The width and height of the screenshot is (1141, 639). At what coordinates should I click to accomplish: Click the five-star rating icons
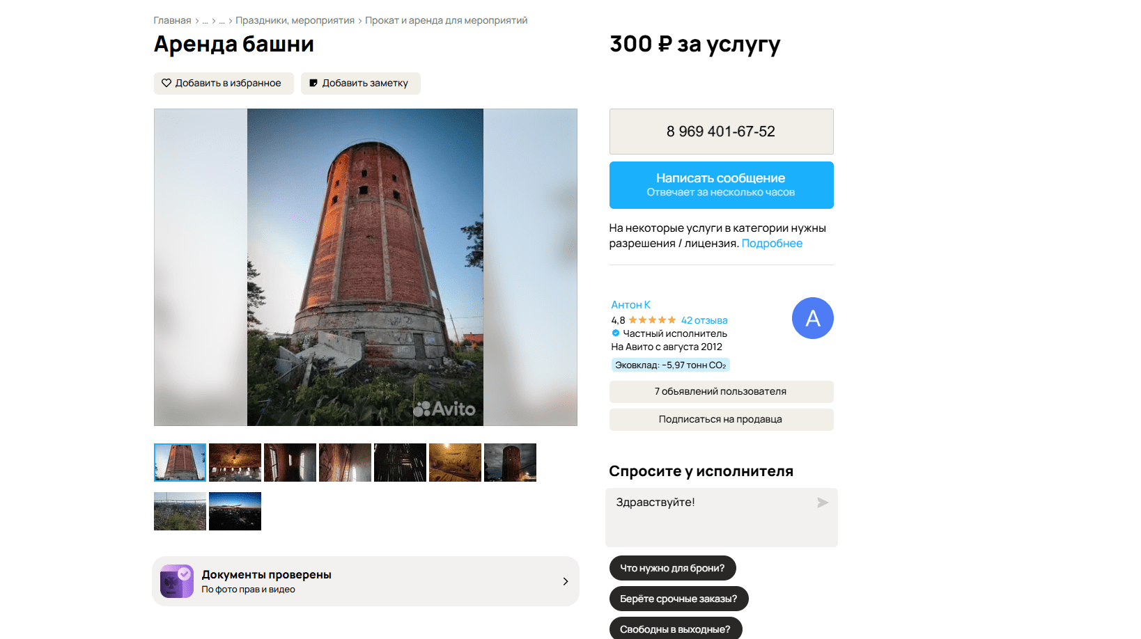click(652, 320)
